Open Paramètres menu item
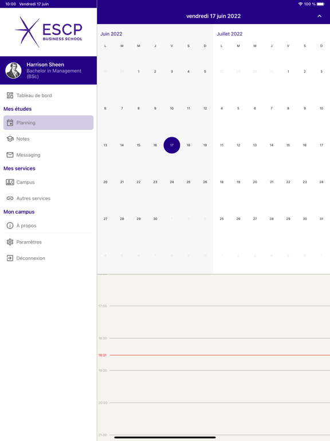Viewport: 330px width, 441px height. click(x=48, y=242)
